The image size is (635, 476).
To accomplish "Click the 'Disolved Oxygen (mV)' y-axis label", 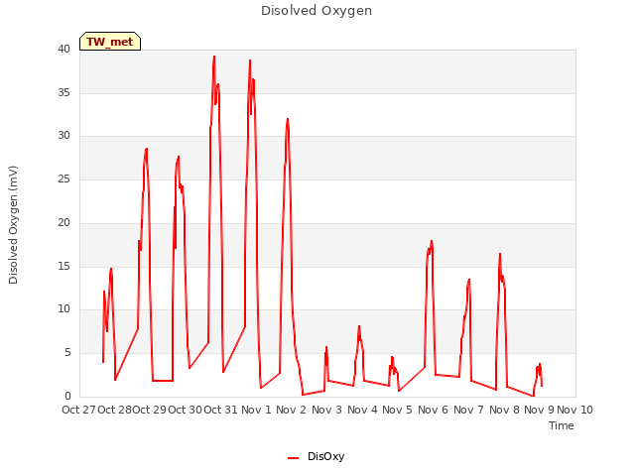I will [13, 225].
